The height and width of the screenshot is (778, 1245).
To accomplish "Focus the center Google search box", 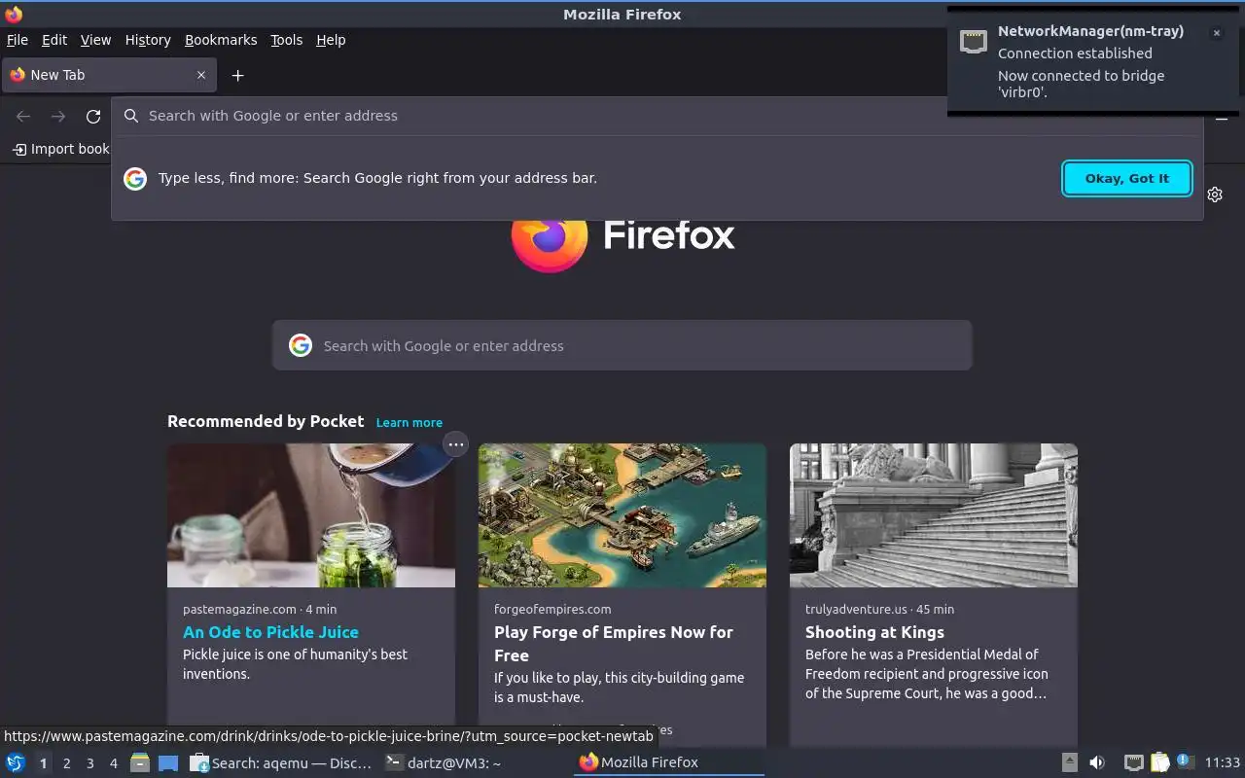I will coord(622,345).
